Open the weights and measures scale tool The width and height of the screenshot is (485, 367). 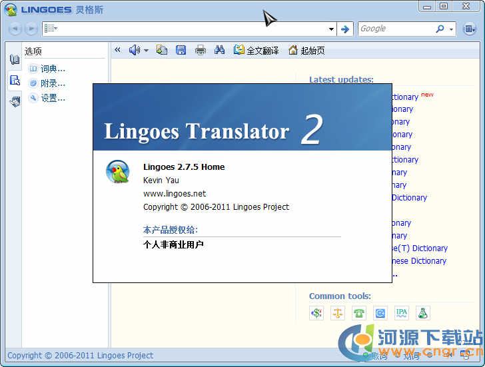pos(338,312)
